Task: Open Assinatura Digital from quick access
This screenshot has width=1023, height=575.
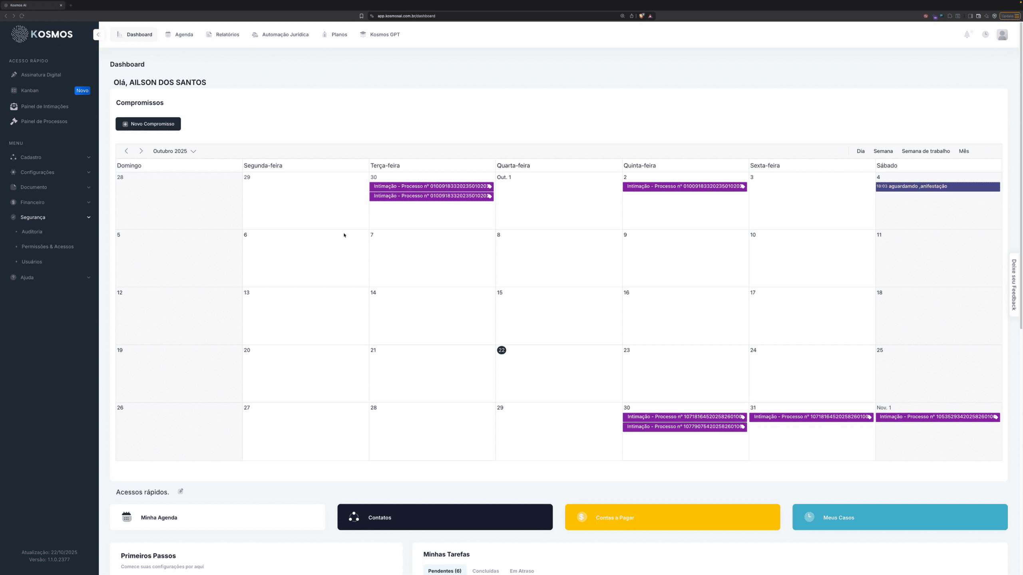Action: click(x=41, y=75)
